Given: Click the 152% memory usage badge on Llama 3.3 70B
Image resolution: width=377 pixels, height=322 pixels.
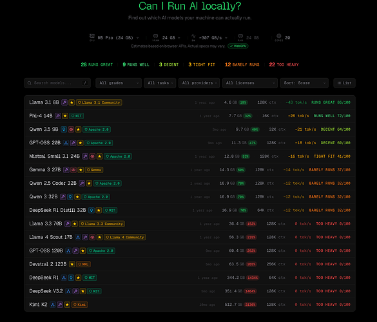Looking at the screenshot, I should (x=251, y=224).
